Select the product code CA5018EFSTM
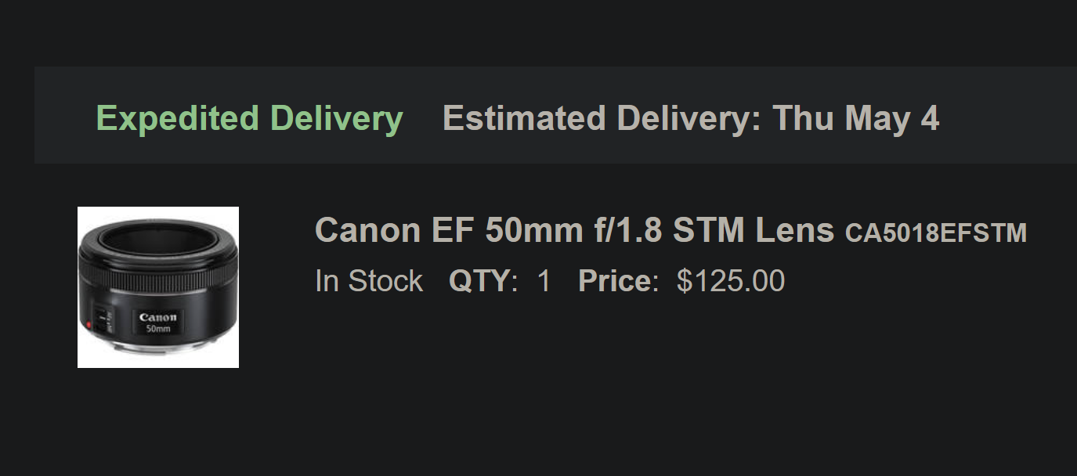Viewport: 1077px width, 476px height. click(935, 233)
